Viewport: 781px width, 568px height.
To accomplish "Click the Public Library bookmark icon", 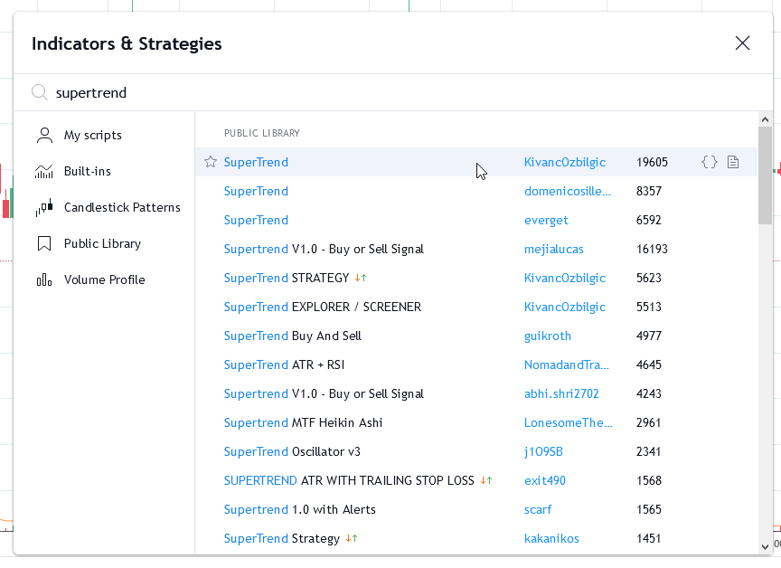I will [44, 243].
